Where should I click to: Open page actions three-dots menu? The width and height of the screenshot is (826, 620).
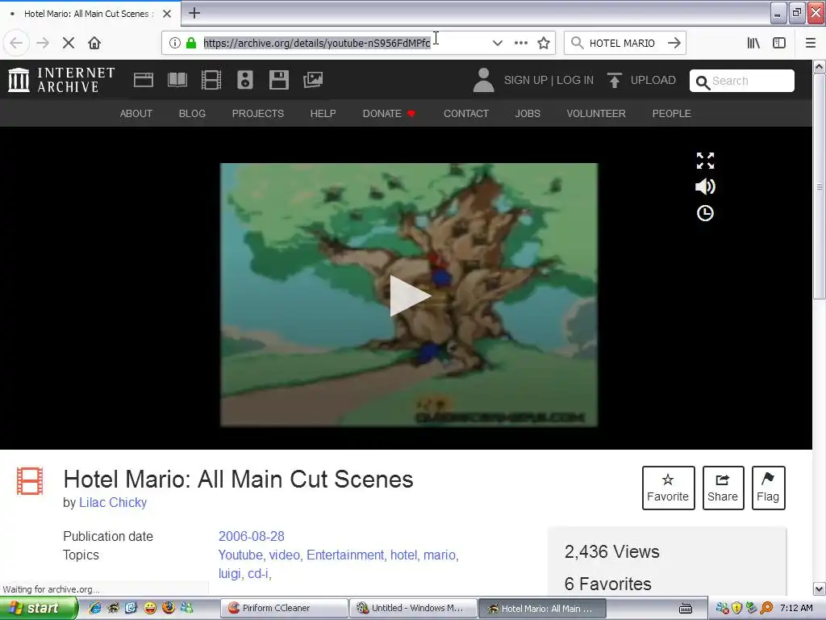[x=520, y=43]
